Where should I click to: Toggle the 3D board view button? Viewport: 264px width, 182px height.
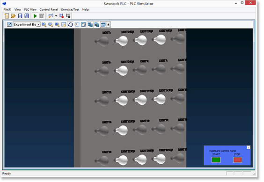[x=103, y=25]
